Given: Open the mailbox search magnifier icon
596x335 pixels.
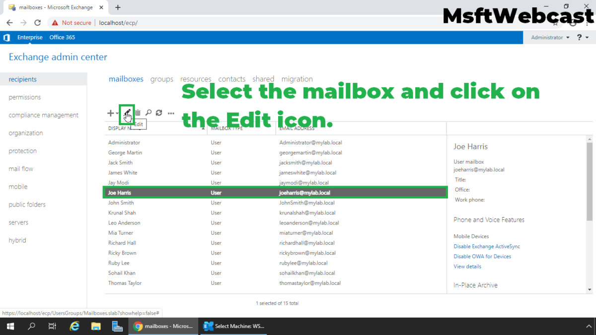Looking at the screenshot, I should [x=149, y=113].
